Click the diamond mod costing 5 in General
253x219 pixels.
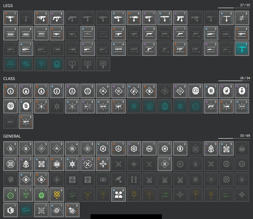point(42,148)
